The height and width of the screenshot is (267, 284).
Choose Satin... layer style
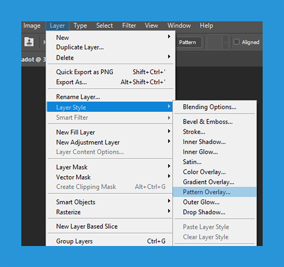coord(215,162)
